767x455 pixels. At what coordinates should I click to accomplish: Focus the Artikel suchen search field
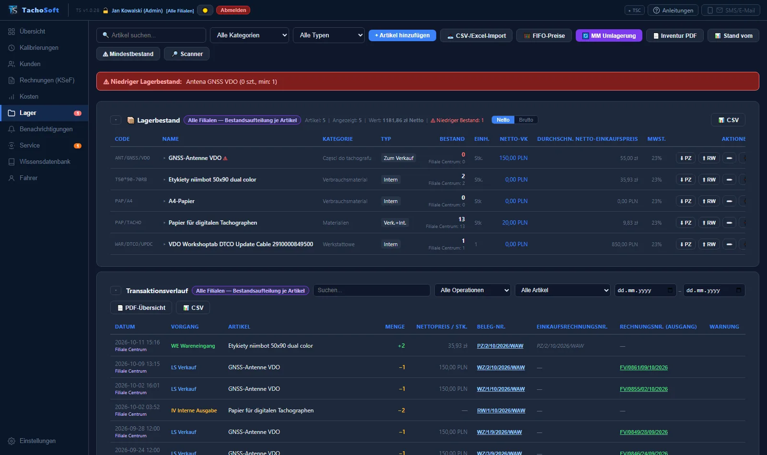pos(151,35)
